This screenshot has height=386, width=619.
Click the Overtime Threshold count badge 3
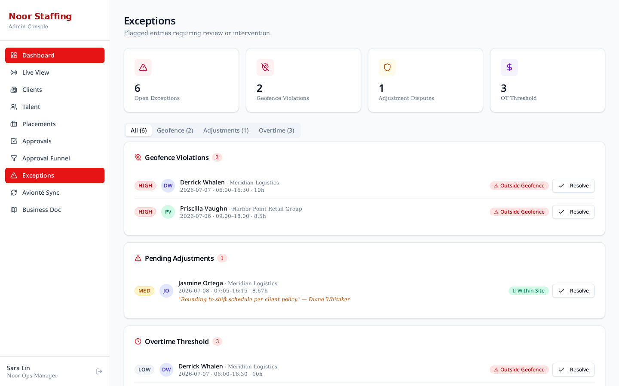[x=217, y=341]
